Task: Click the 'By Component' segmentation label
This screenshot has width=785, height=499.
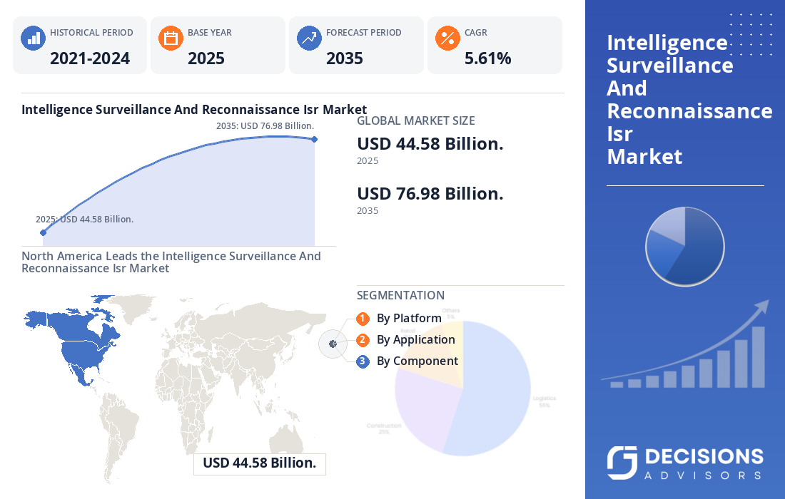Action: 417,361
